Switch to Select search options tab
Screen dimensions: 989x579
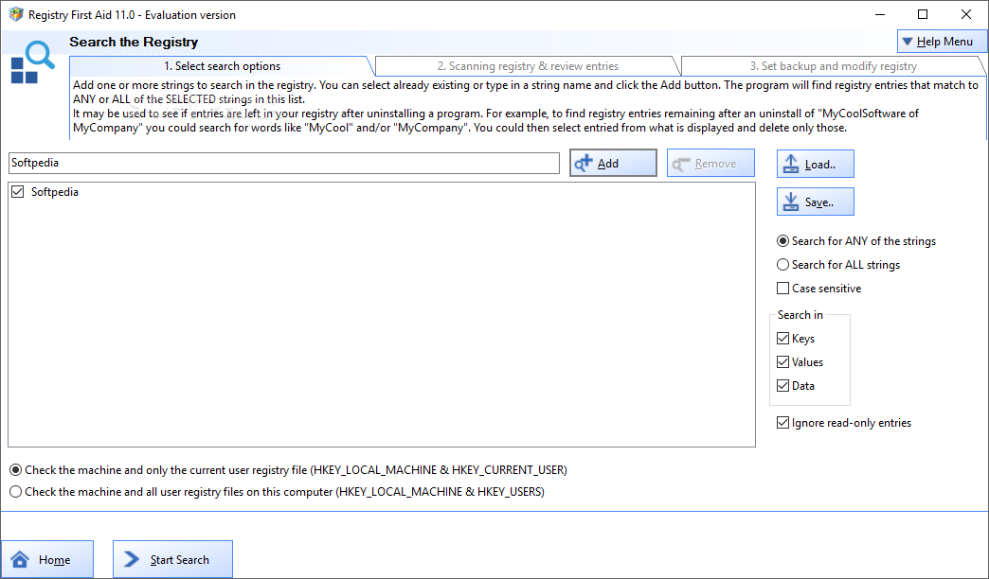click(222, 66)
